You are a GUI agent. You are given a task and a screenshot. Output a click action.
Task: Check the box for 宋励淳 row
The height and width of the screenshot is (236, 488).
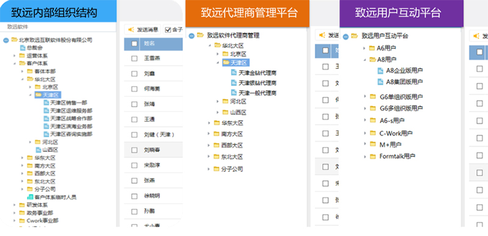tap(134, 165)
